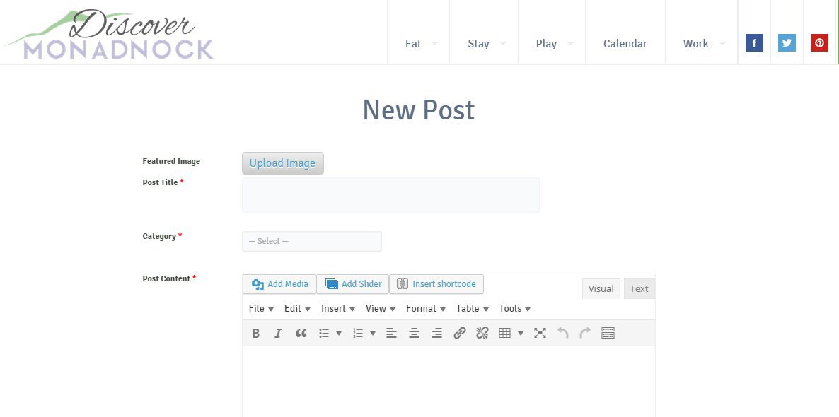Open the Twitter profile icon

[x=787, y=43]
